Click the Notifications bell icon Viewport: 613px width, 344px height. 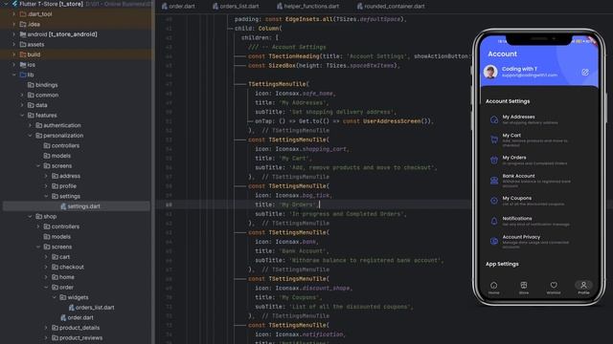coord(494,221)
